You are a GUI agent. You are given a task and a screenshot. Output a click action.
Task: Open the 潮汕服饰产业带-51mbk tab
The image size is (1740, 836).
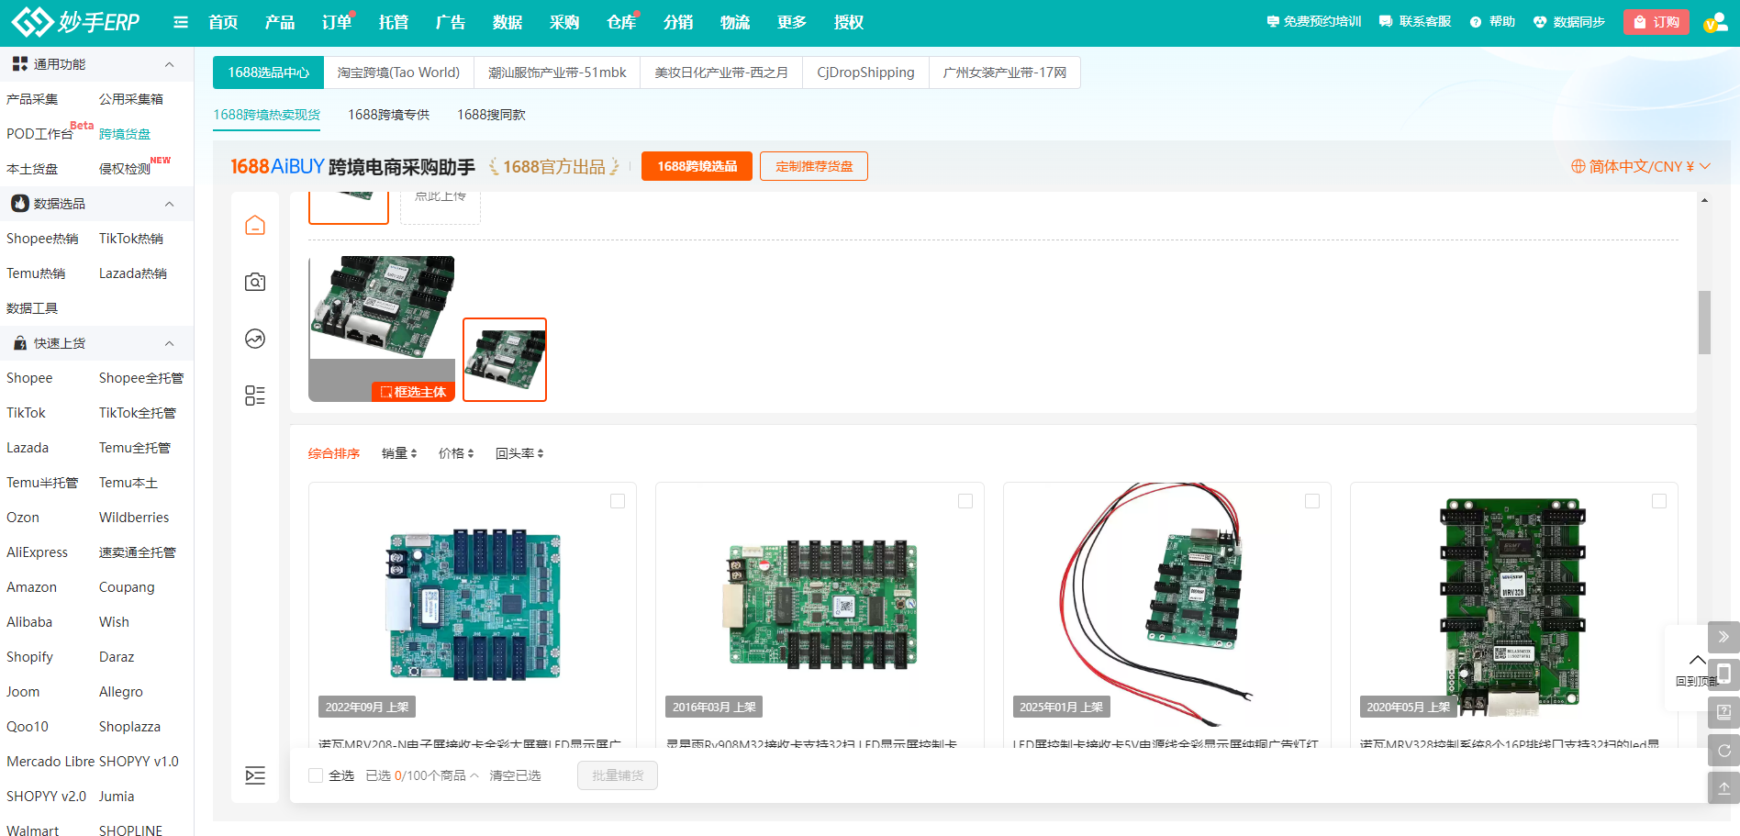tap(557, 72)
